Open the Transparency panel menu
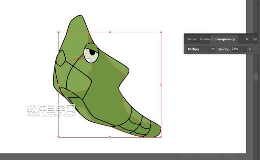The height and width of the screenshot is (160, 260). (x=255, y=39)
